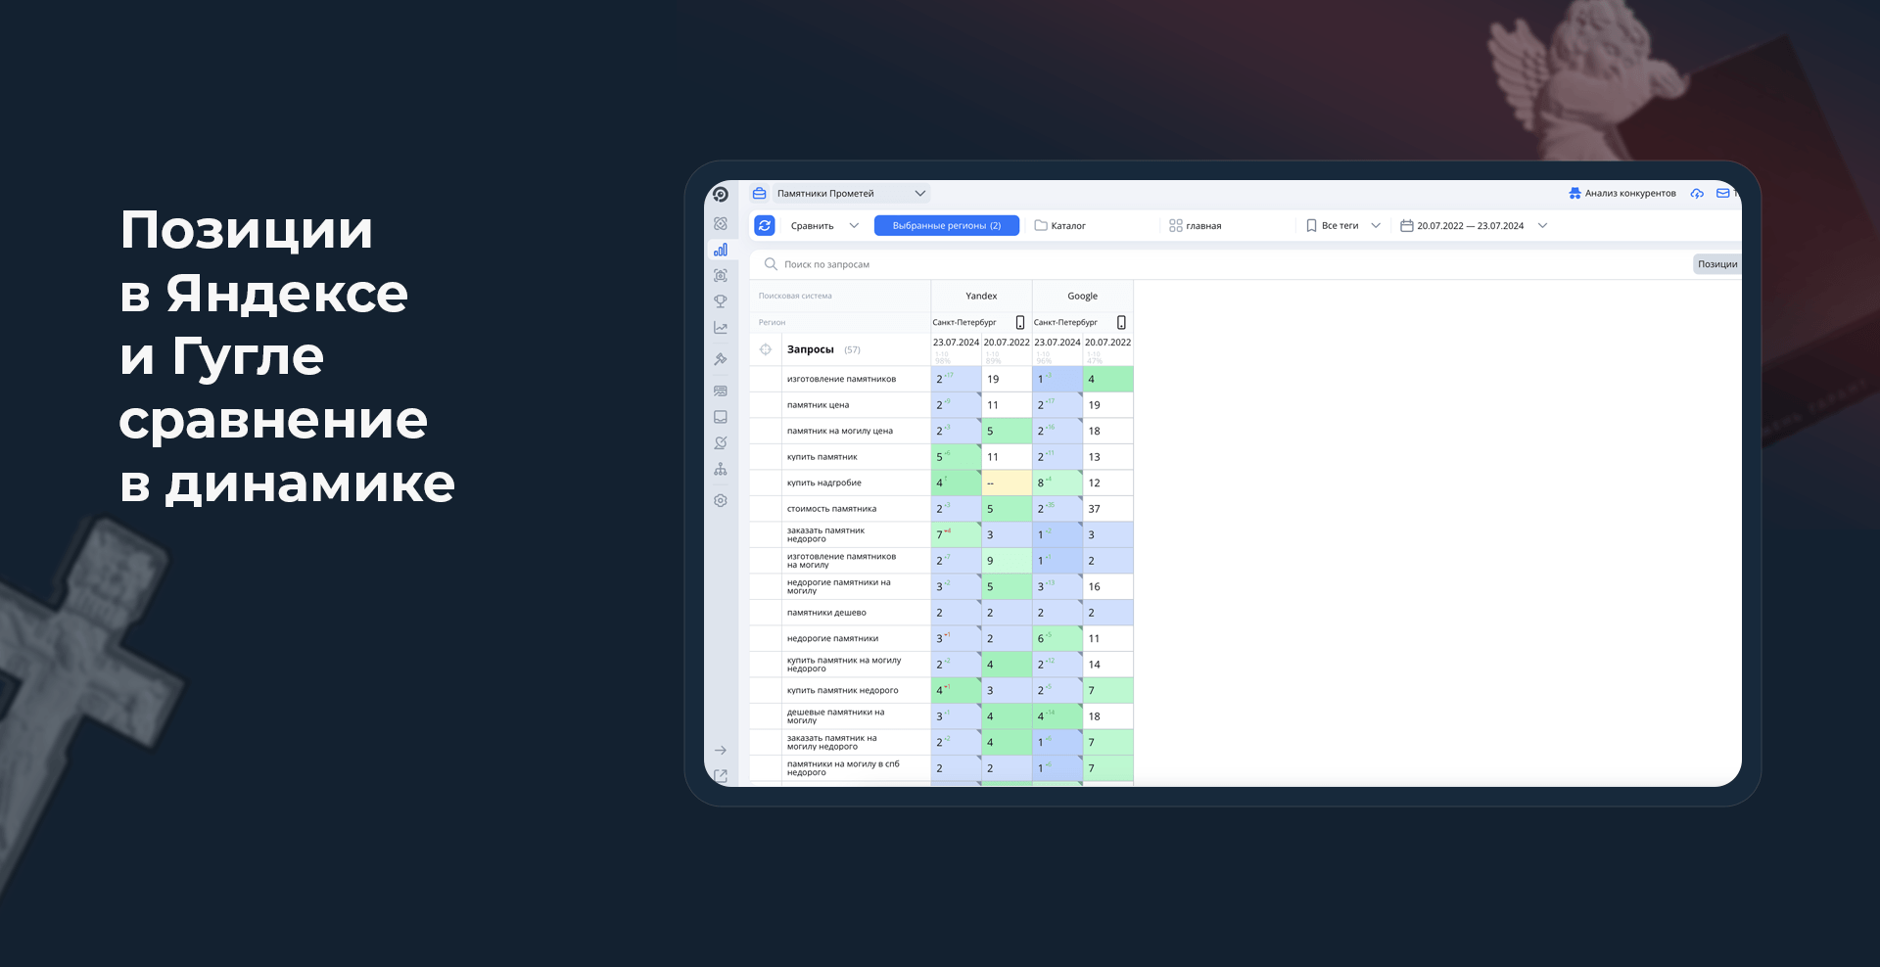Select the query заказать памятник на могилу недорого
The height and width of the screenshot is (967, 1880).
(832, 742)
